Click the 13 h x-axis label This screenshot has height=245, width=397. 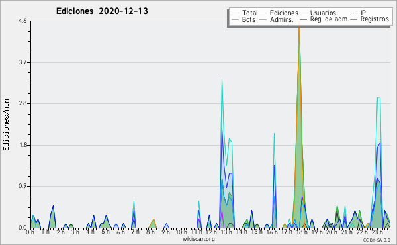click(226, 232)
